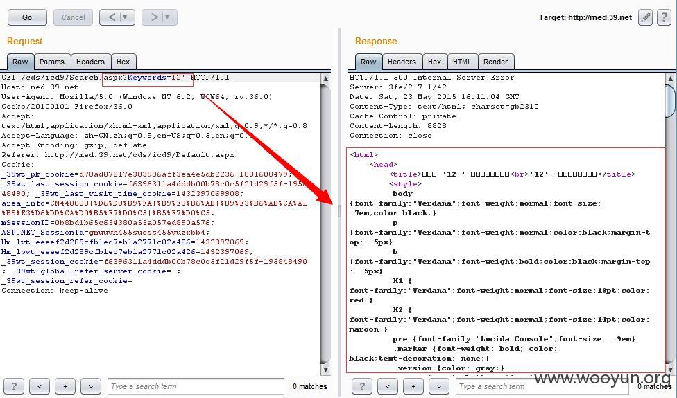This screenshot has height=398, width=677.
Task: Find previous match in response search
Action: pos(387,386)
